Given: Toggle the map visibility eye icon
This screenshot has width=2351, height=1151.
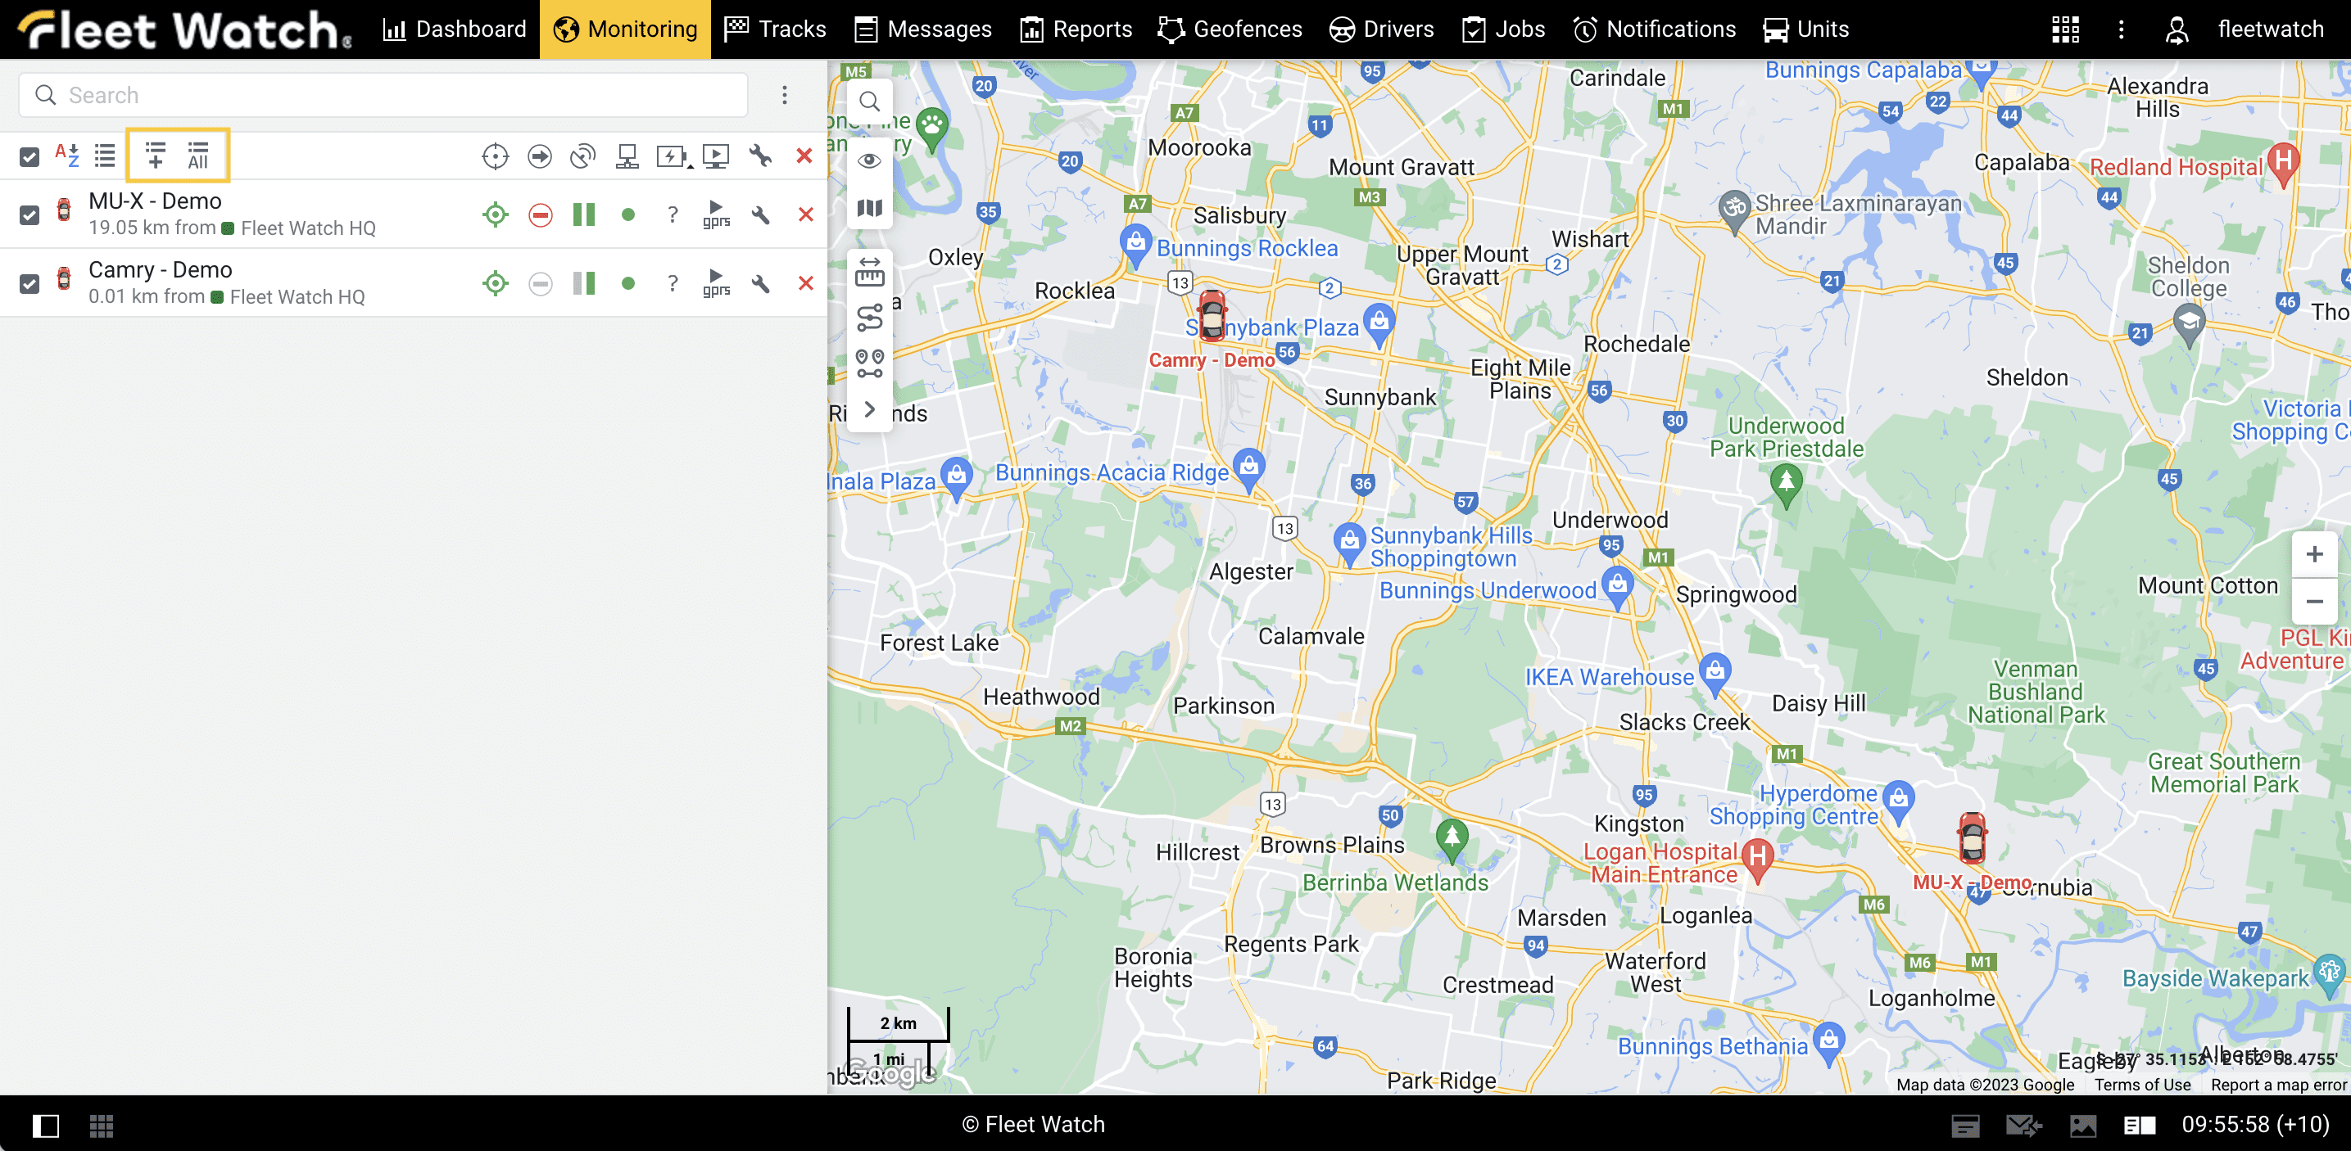Looking at the screenshot, I should 869,161.
